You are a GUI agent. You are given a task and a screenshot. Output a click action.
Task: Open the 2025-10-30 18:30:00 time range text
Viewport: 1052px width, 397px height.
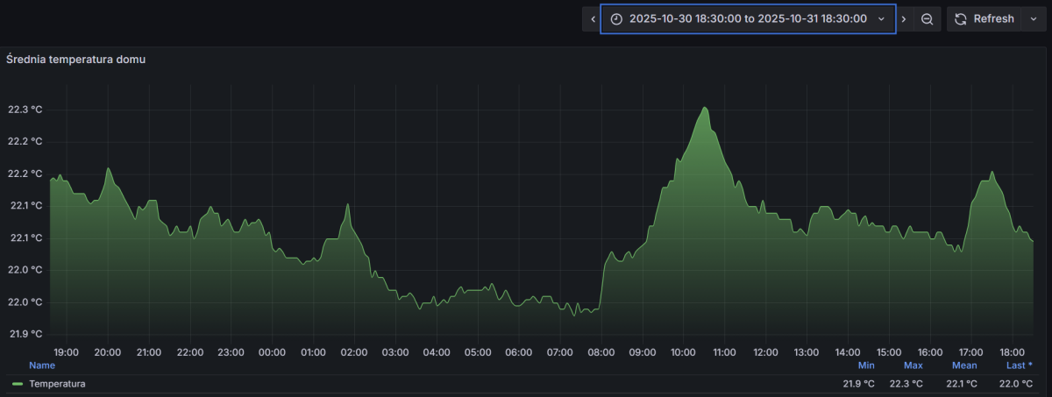(x=748, y=18)
